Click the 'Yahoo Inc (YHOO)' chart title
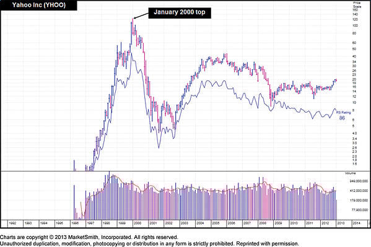Viewport: 371px width, 247px height. click(39, 5)
